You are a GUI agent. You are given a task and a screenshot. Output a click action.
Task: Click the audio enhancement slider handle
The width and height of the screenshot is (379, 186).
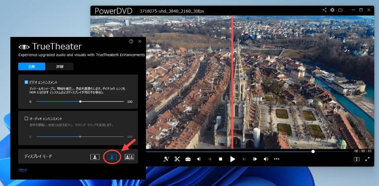pos(80,137)
